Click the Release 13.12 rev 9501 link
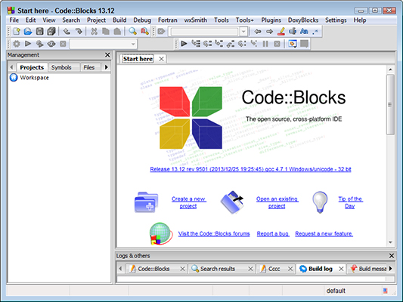 click(x=250, y=169)
